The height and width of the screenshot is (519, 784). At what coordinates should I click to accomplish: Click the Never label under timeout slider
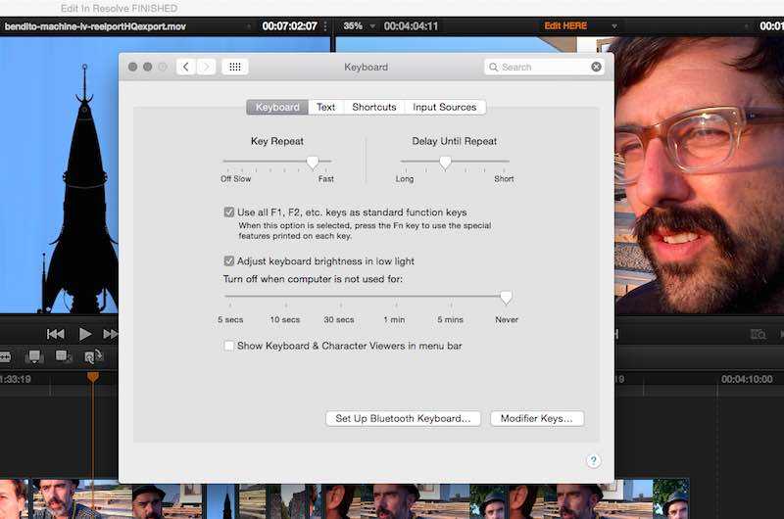click(x=507, y=319)
